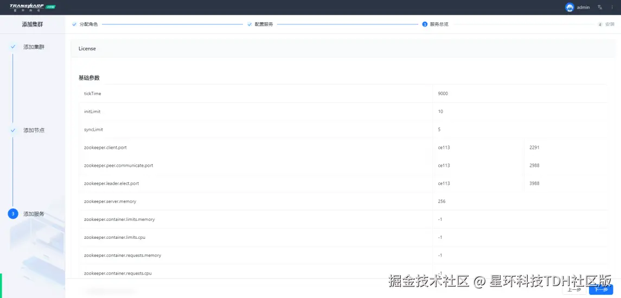Click the port value 3988

click(534, 183)
